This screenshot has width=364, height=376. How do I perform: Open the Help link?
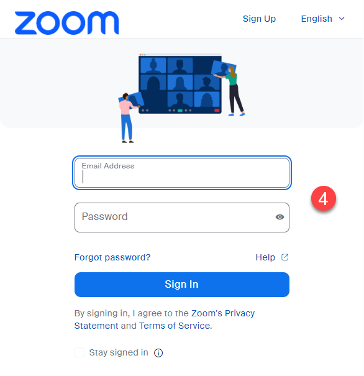tap(265, 257)
